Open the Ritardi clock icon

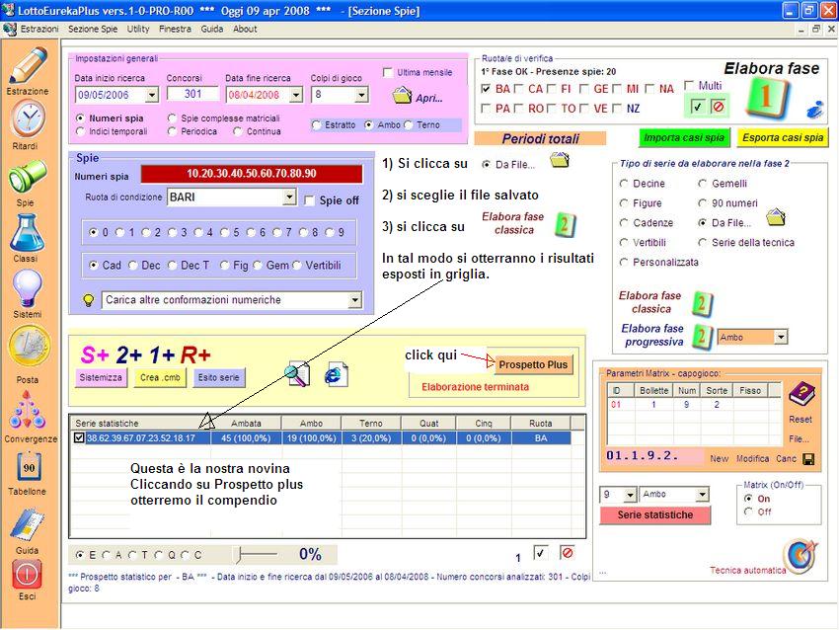pyautogui.click(x=28, y=120)
